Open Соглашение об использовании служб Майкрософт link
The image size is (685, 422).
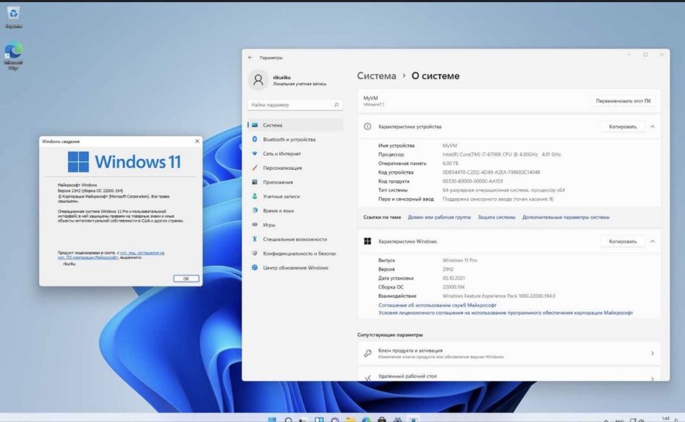437,306
